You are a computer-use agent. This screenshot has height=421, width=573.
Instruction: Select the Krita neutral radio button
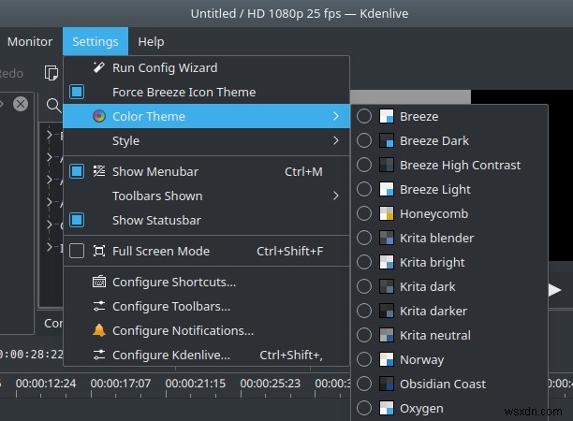[364, 335]
